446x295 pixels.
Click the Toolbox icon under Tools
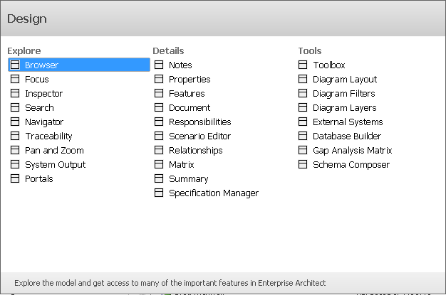coord(303,65)
